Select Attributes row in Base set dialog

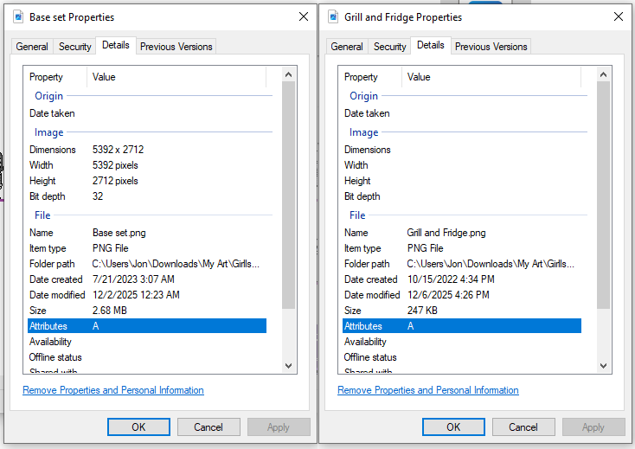tap(147, 326)
